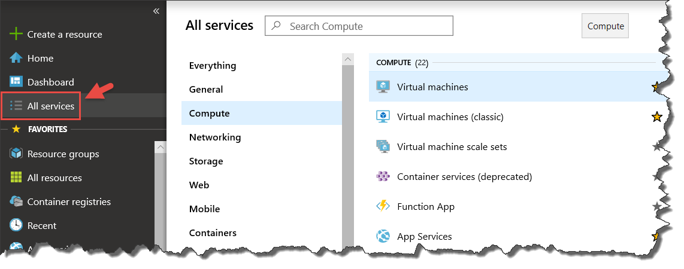Unfavorite Virtual machines (classic) star
The image size is (684, 269).
click(657, 117)
